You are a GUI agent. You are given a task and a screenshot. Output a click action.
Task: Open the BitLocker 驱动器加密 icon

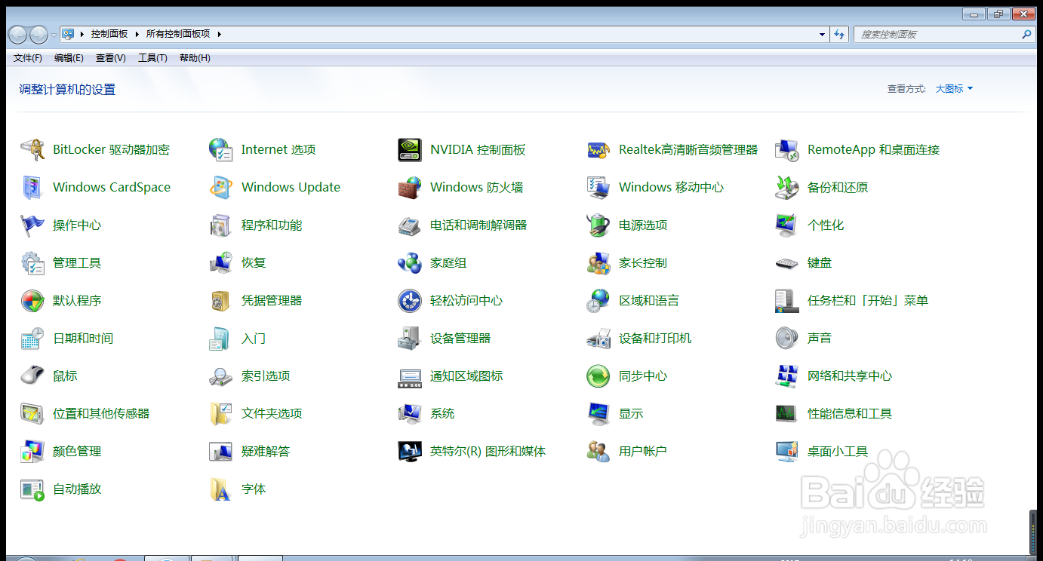point(32,149)
